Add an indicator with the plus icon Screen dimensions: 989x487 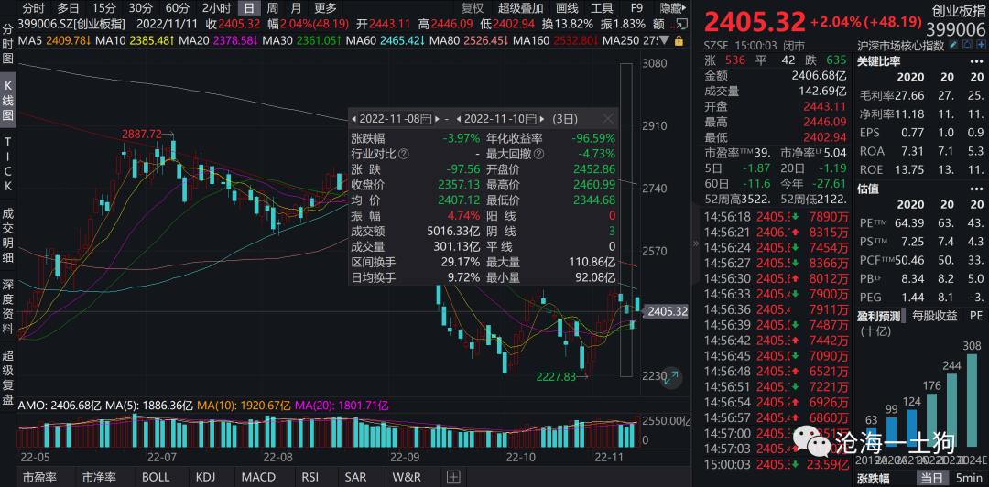coord(452,477)
